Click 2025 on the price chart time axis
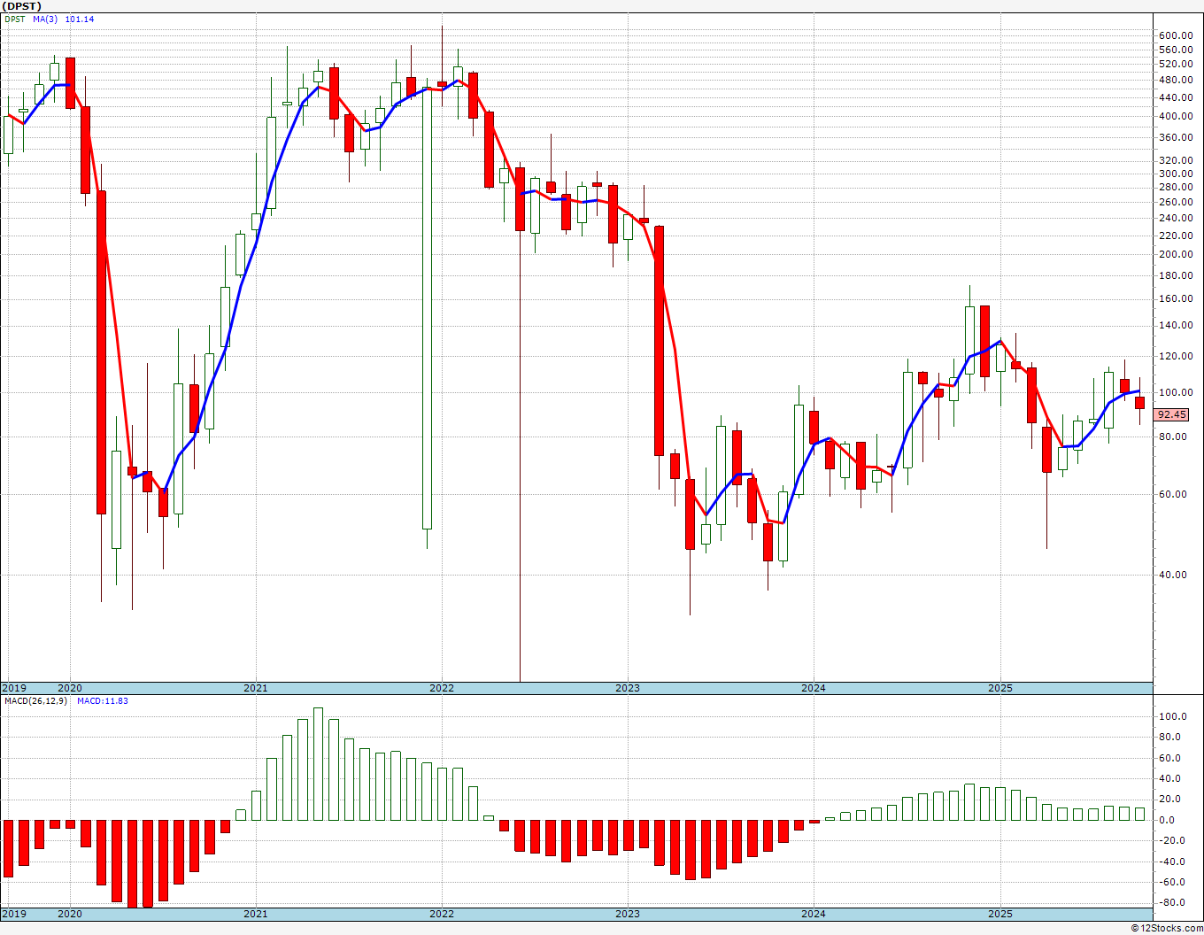 tap(1000, 688)
